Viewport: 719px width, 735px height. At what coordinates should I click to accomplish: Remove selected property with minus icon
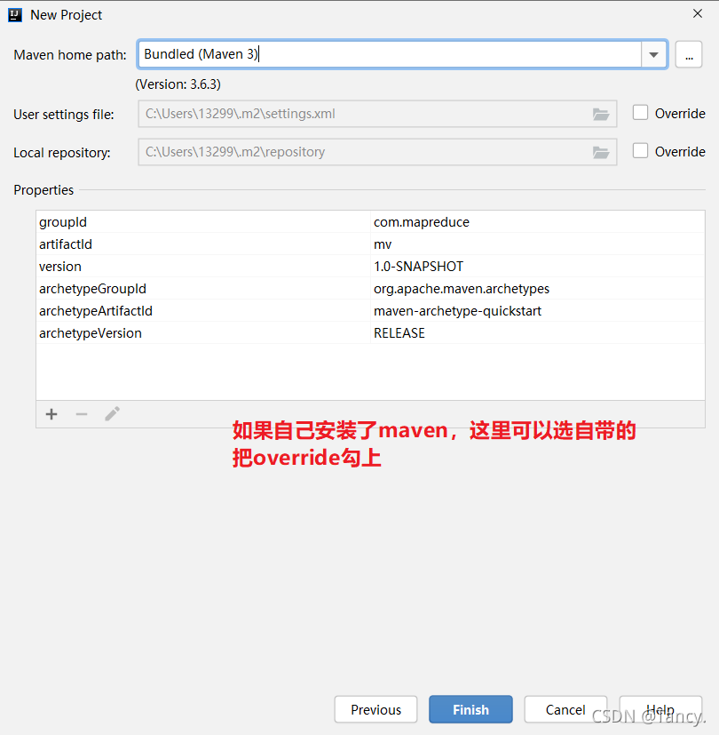pyautogui.click(x=82, y=414)
